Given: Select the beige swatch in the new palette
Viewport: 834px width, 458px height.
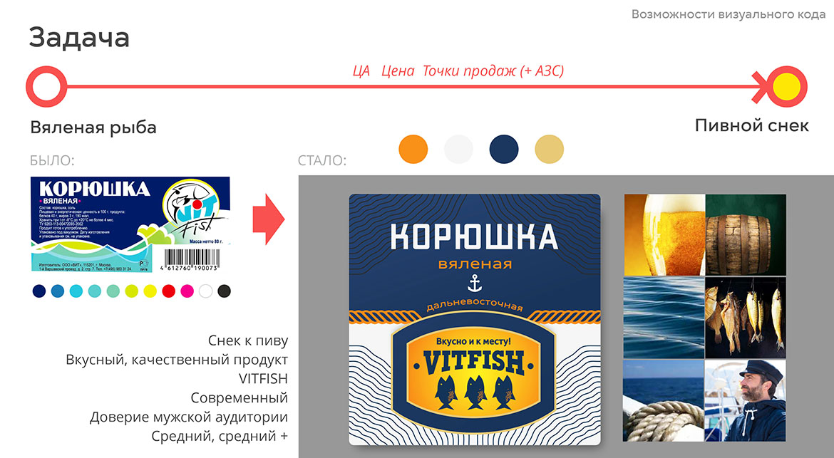Looking at the screenshot, I should (549, 149).
